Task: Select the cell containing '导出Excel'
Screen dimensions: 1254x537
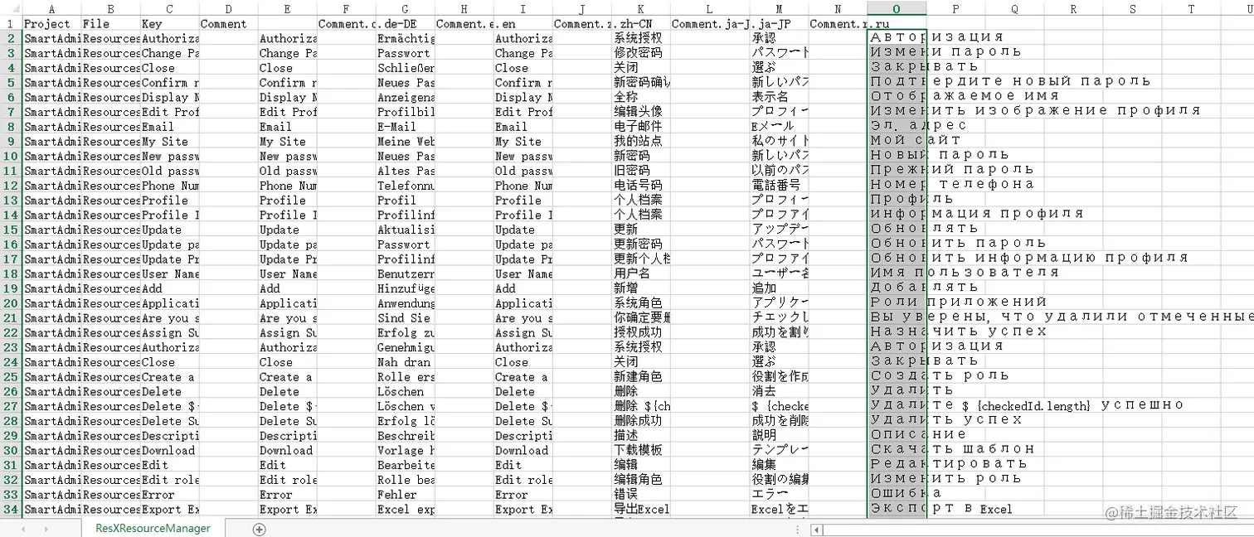Action: tap(641, 509)
